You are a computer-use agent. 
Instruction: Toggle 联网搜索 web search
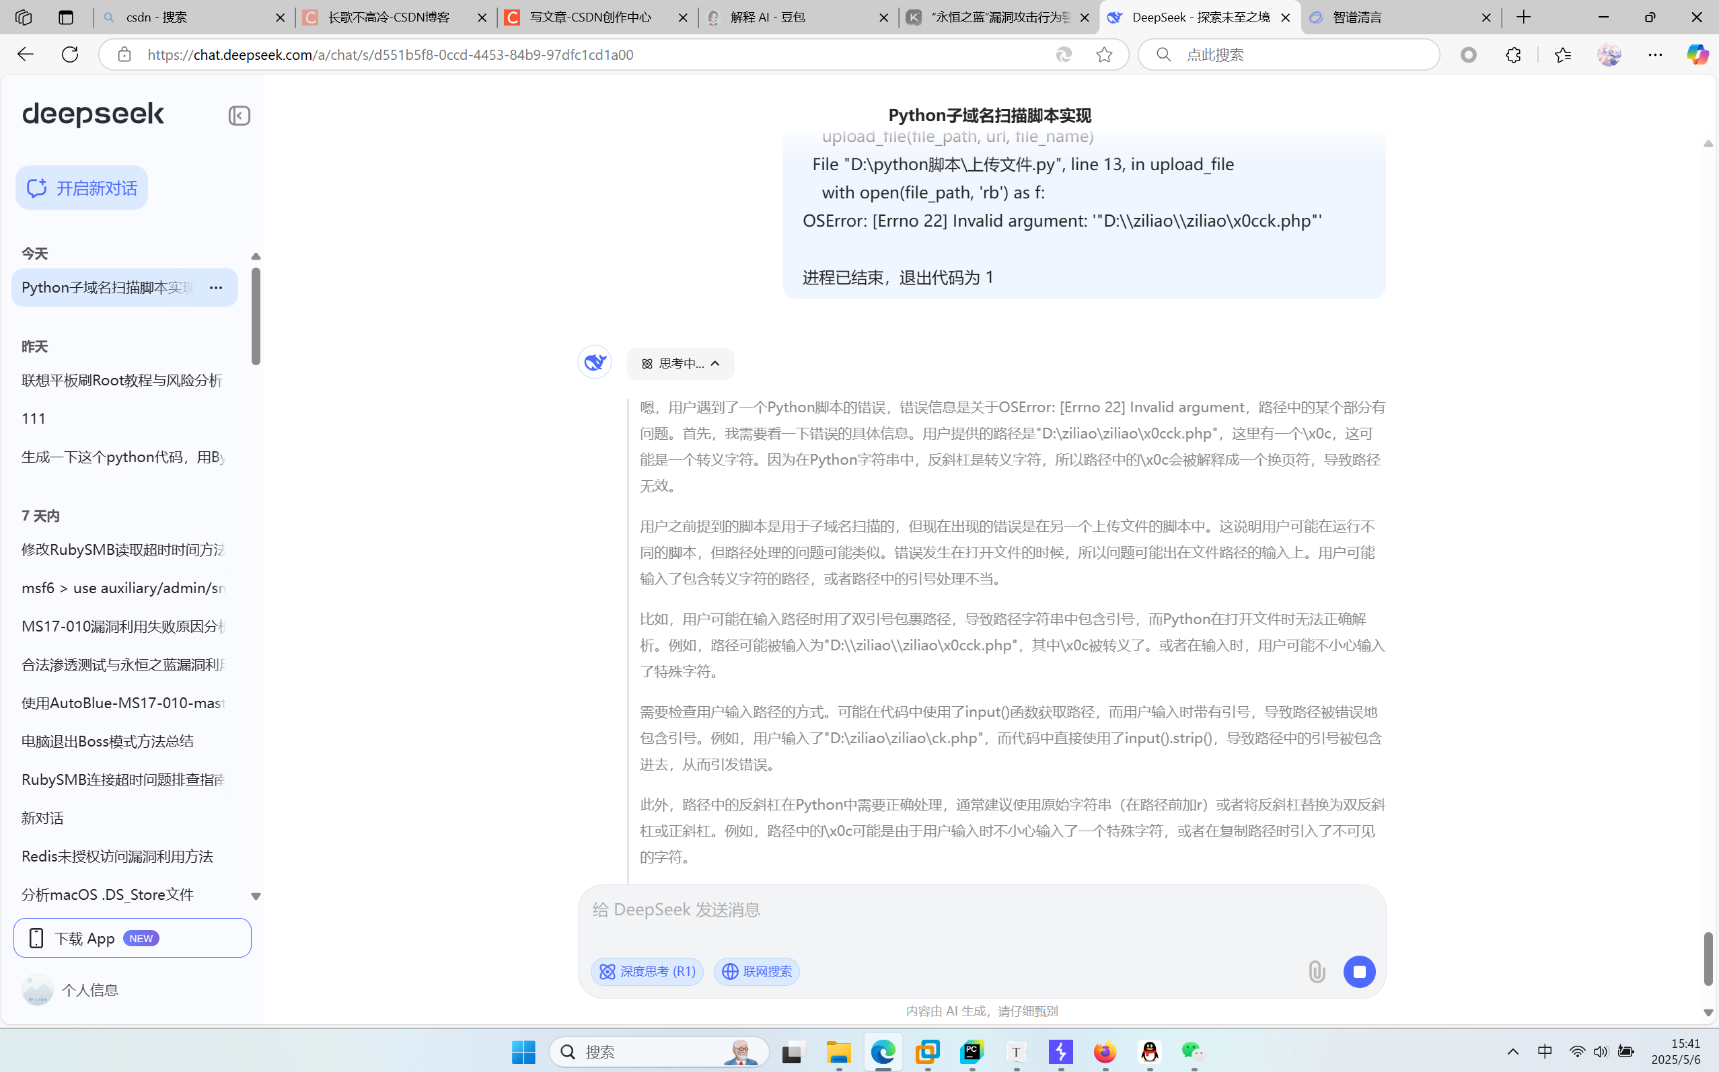click(756, 971)
